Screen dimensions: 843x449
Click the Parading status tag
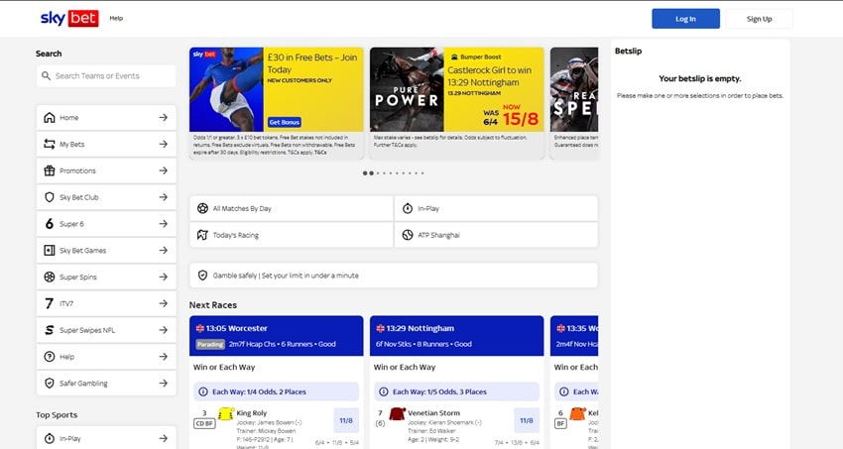tap(210, 344)
